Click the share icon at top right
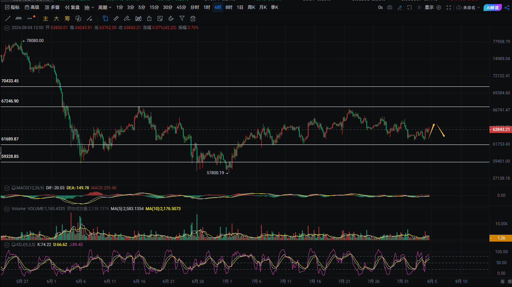The height and width of the screenshot is (287, 512). pyautogui.click(x=507, y=7)
